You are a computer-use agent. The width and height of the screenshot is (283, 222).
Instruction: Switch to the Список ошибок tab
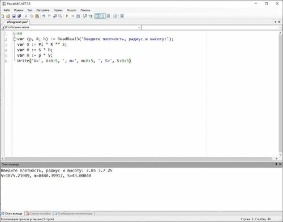click(38, 214)
